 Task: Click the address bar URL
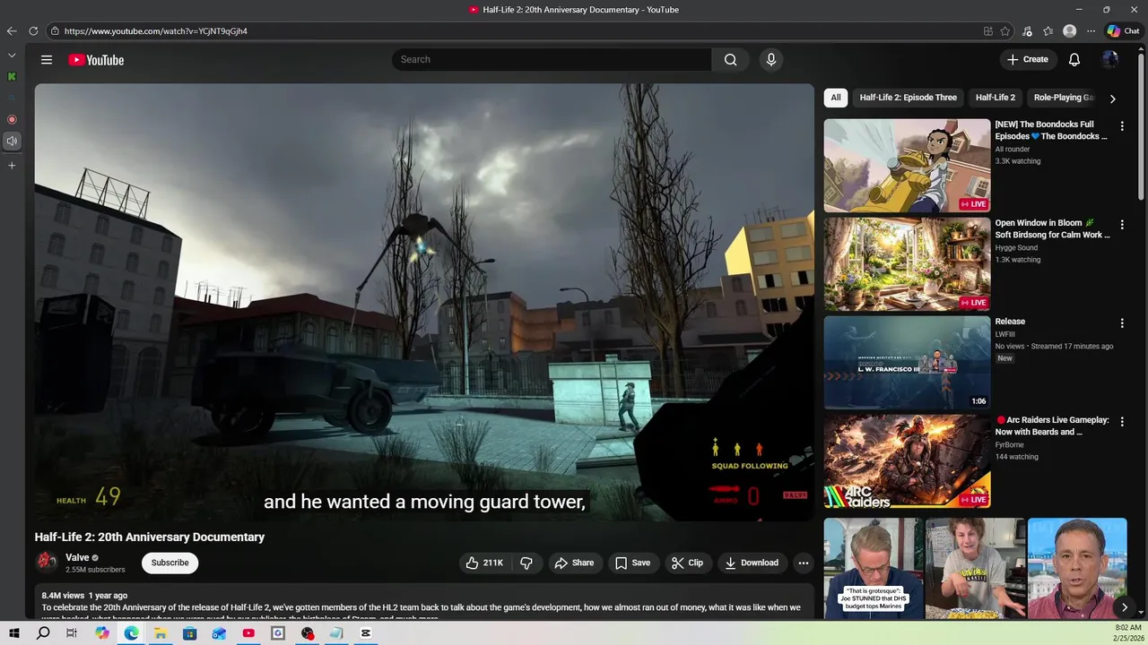(155, 30)
